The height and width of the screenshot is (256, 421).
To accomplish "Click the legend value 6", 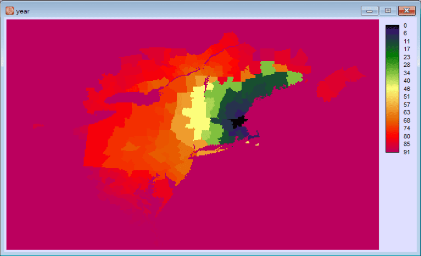I will 405,33.
